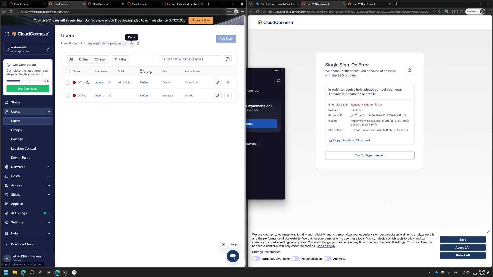The image size is (493, 277).
Task: Expand the Settings sidebar section
Action: [28, 222]
